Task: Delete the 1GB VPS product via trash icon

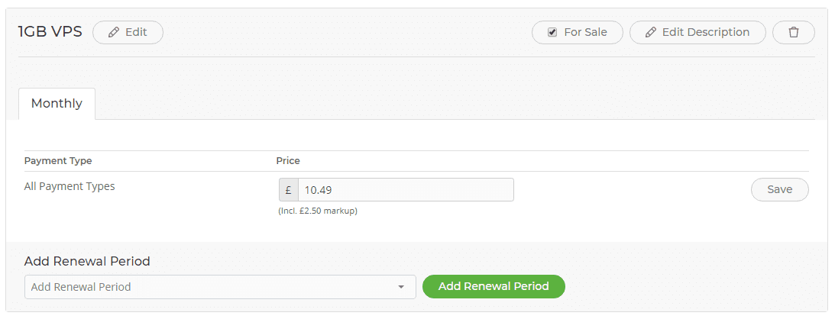Action: pyautogui.click(x=794, y=32)
